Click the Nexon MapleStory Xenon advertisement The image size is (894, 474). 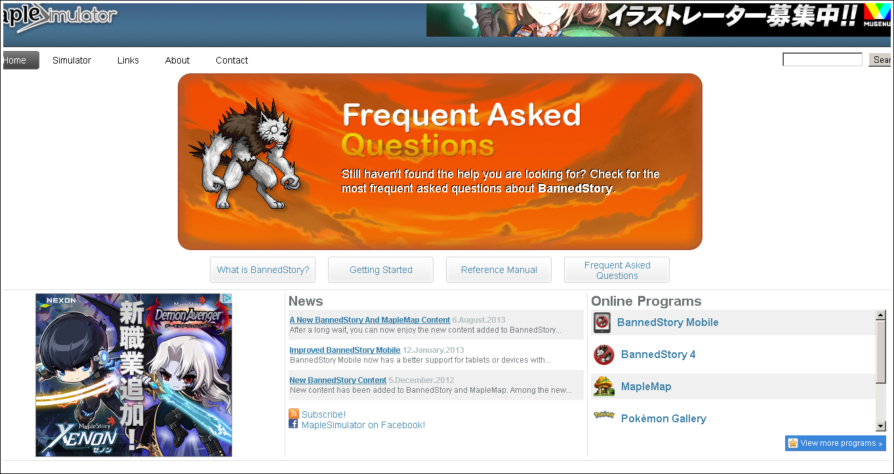point(134,375)
